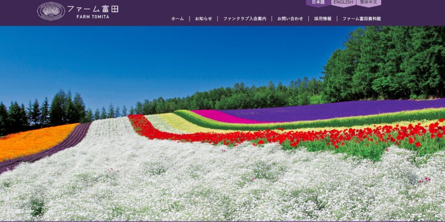Click the Farm Tomita circular emblem logo

click(x=51, y=11)
